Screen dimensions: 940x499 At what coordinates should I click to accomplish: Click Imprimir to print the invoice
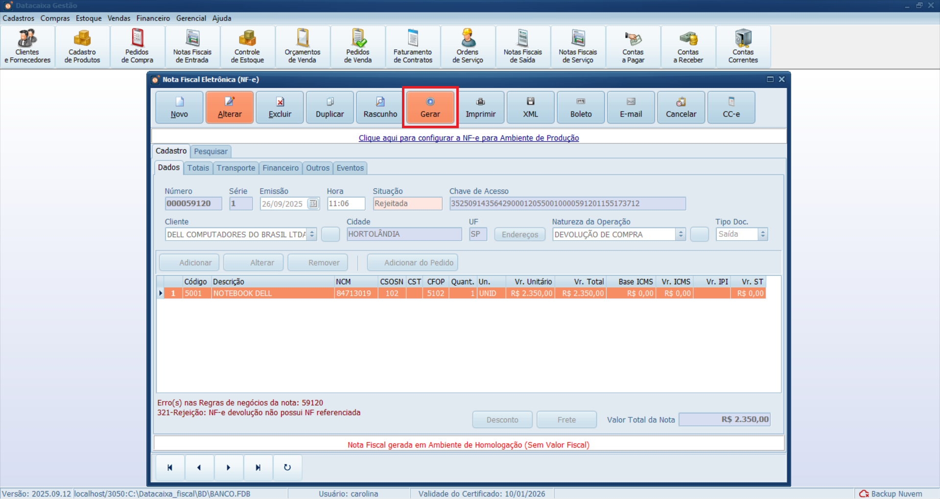[480, 108]
